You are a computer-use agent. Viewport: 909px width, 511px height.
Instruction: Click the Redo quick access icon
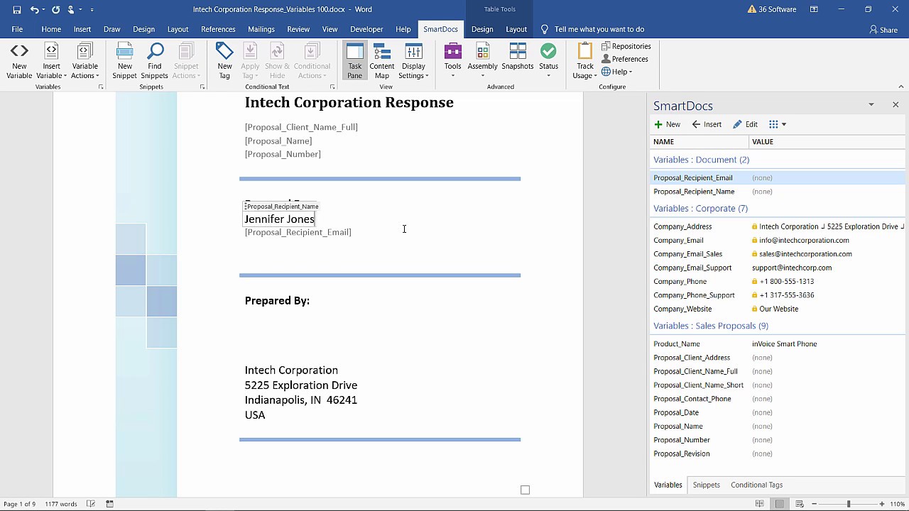coord(55,9)
